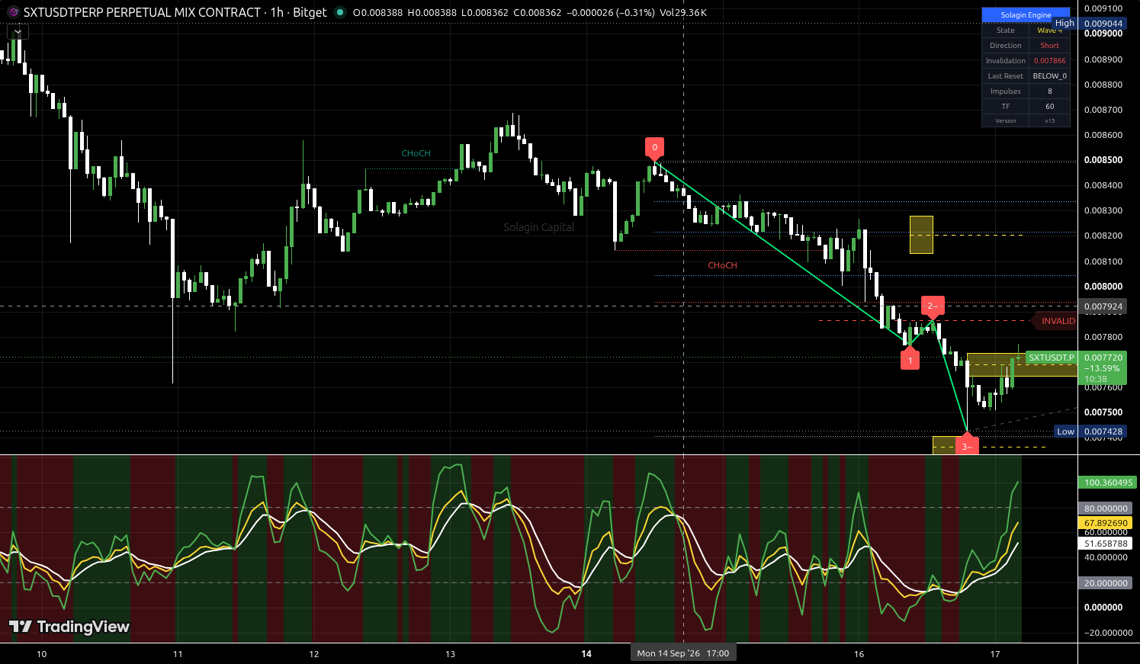Click date 13 on the time axis
Screen dimensions: 1140x664
(450, 654)
